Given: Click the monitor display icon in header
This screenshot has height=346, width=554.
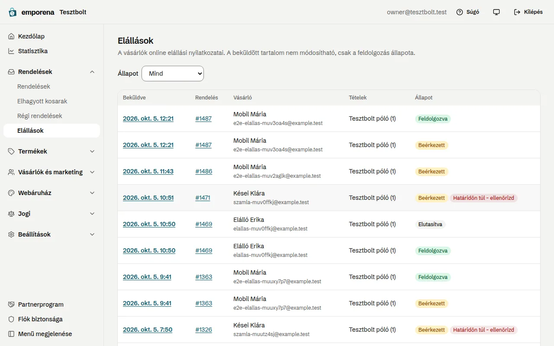Looking at the screenshot, I should click(x=496, y=12).
